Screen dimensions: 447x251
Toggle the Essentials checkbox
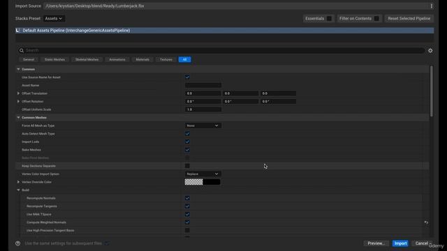[329, 19]
